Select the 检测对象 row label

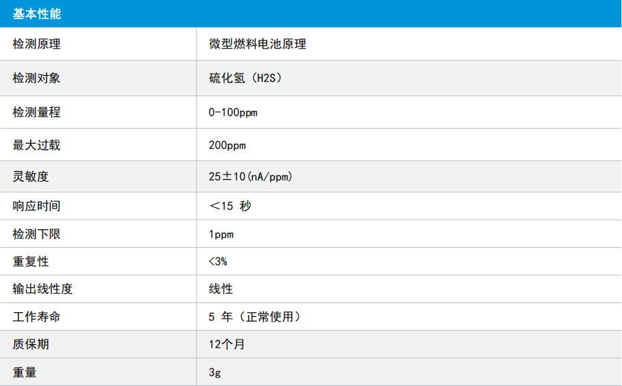(x=36, y=78)
